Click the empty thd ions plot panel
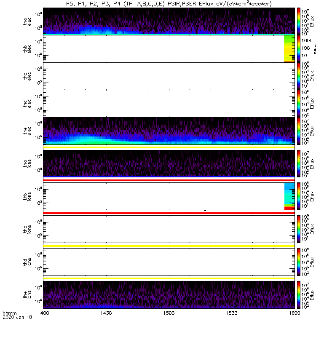This screenshot has height=337, width=316. [x=169, y=262]
